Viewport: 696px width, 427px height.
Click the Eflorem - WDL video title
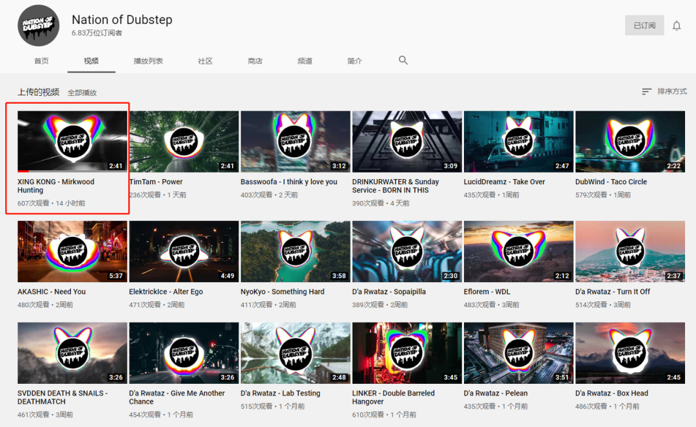[x=487, y=292]
